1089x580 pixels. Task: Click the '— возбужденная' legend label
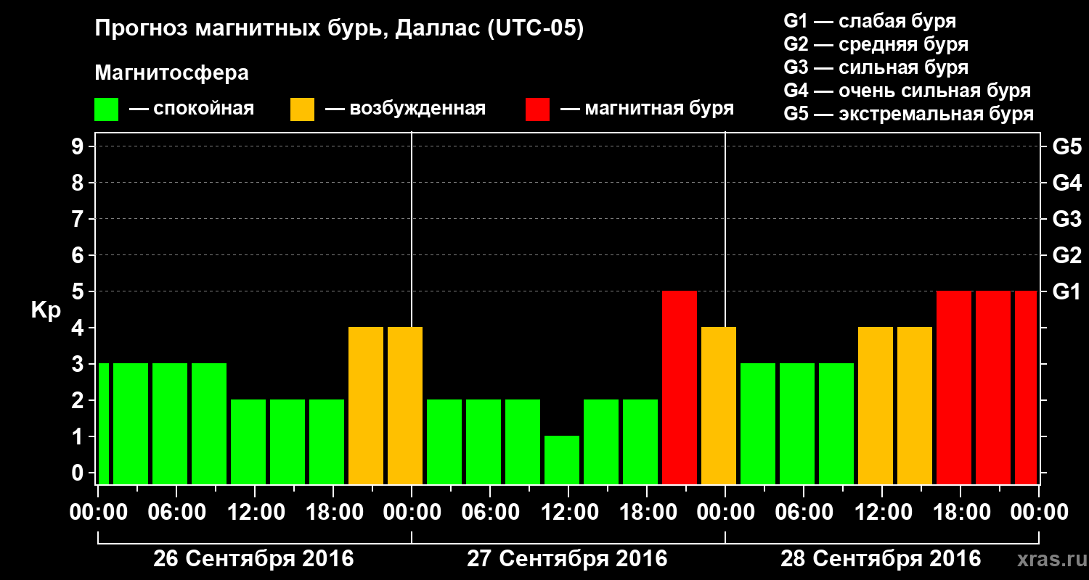coord(405,109)
